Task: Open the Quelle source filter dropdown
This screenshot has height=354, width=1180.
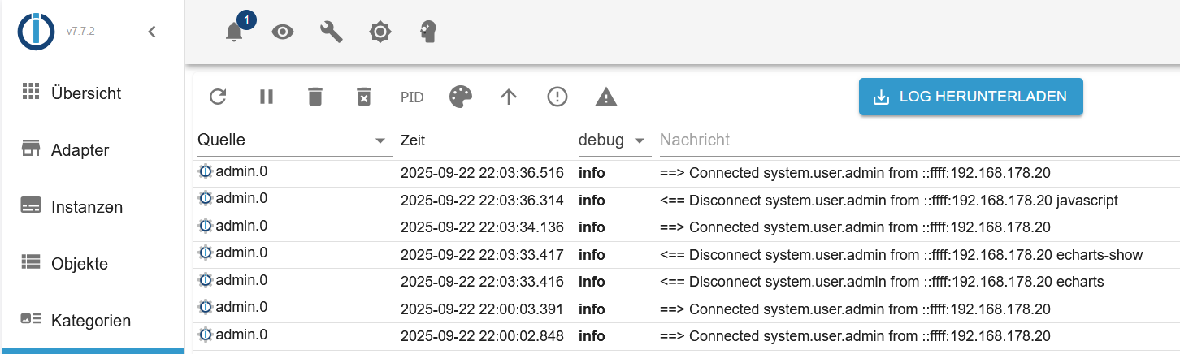Action: [x=380, y=140]
